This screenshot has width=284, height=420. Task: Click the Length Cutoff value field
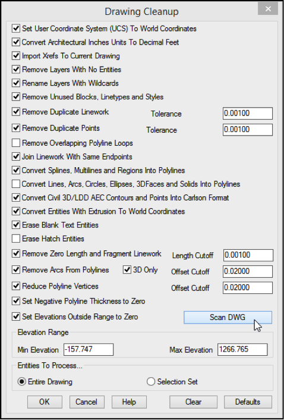click(x=248, y=255)
